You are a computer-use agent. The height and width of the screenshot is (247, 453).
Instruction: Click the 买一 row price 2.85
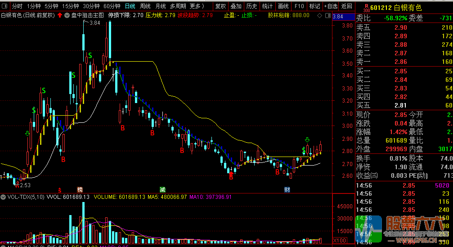401,72
